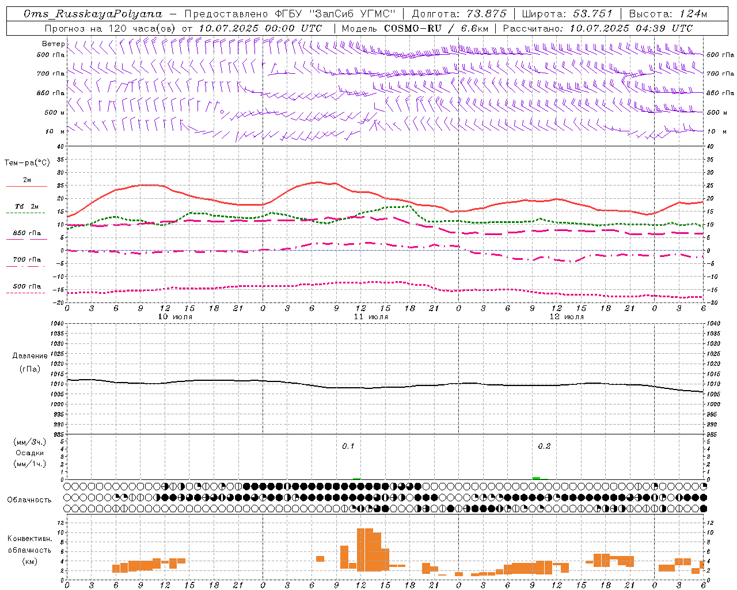Screen dimensions: 737x590
Task: Click the model label COSMO-RU / 6.6км
Action: (x=436, y=28)
